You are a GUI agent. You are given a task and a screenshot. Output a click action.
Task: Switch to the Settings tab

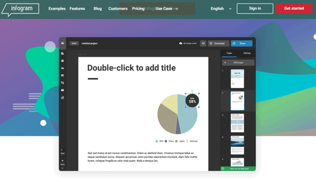pos(247,53)
